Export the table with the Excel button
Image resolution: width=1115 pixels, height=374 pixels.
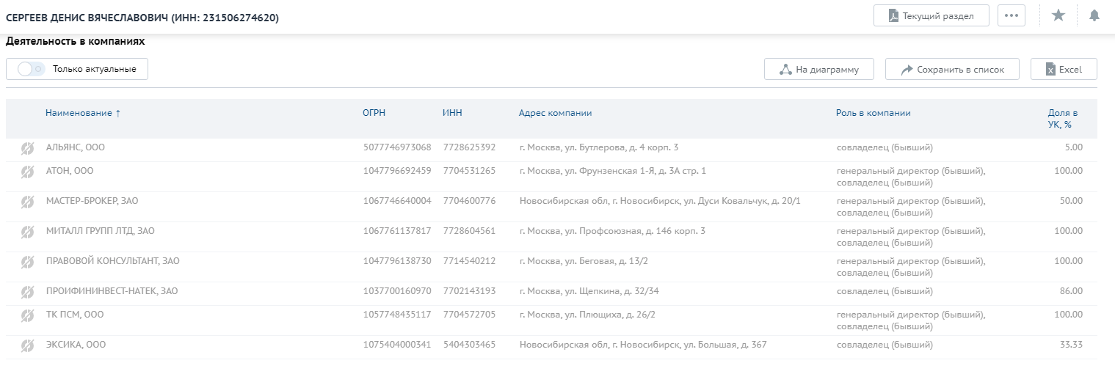coord(1064,69)
